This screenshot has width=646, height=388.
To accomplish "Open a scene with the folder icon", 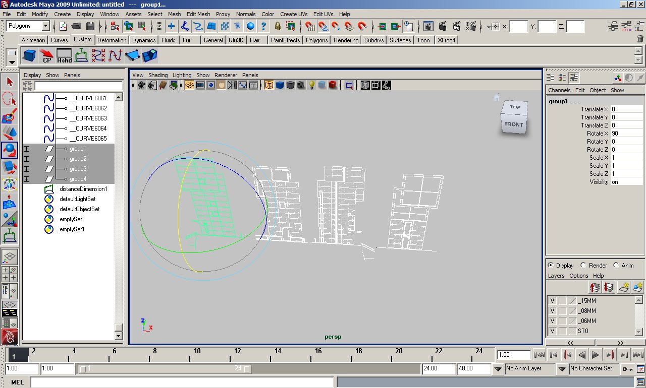I will 76,26.
